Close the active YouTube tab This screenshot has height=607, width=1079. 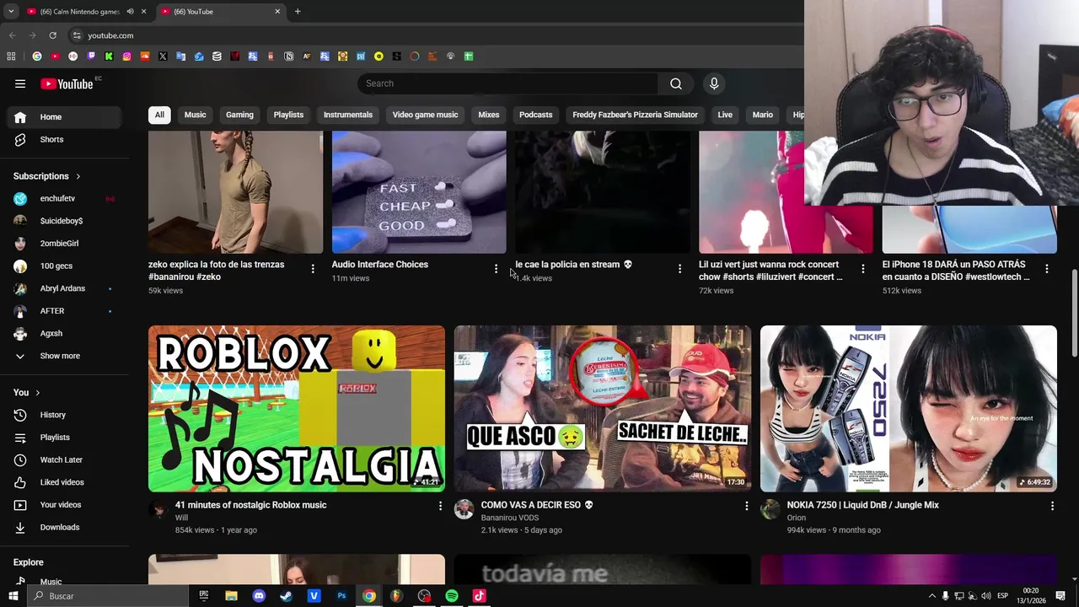click(x=277, y=12)
